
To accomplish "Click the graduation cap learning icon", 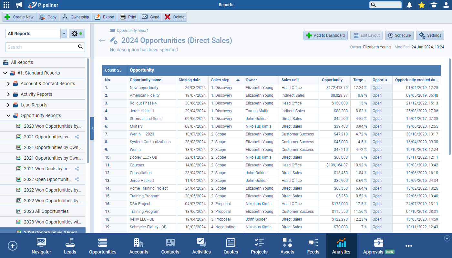I will pos(434,5).
